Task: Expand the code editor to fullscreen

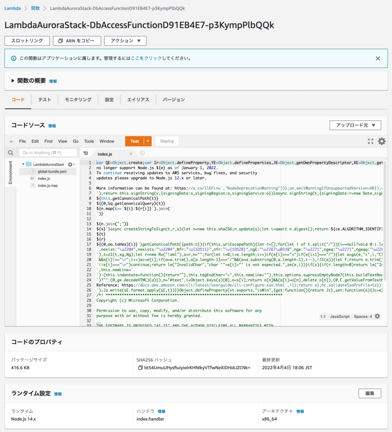Action: pos(370,141)
